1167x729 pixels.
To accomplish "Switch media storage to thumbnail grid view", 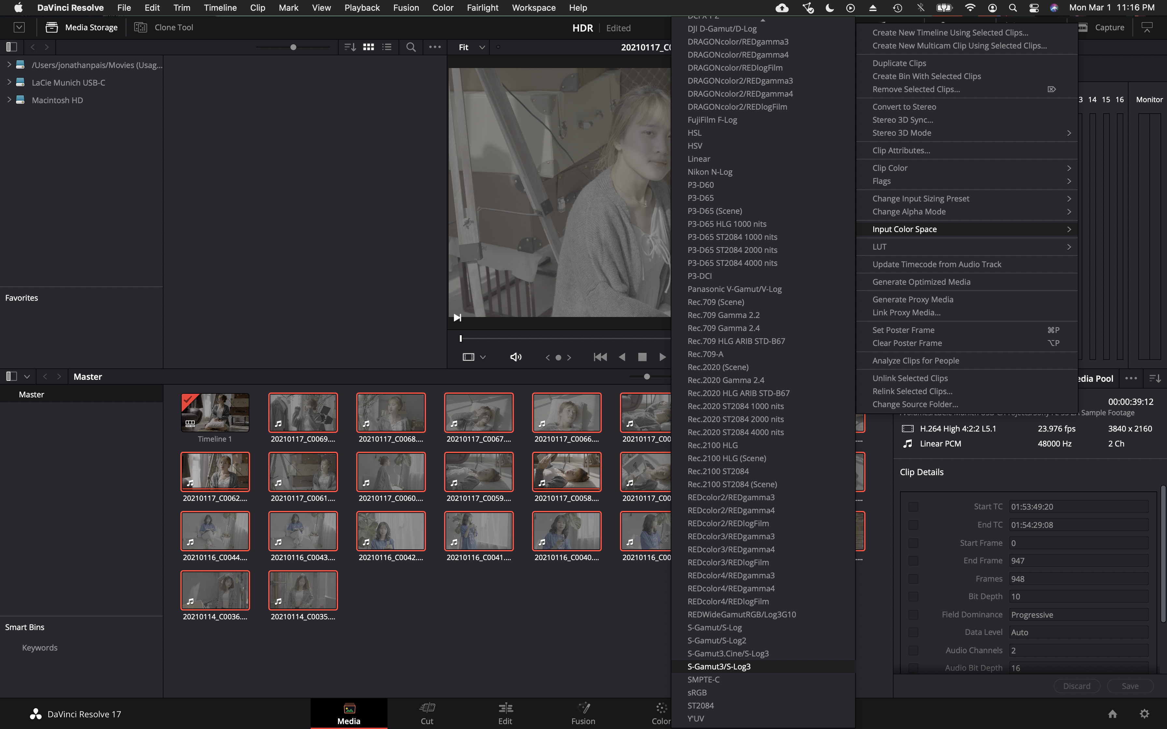I will coord(368,47).
